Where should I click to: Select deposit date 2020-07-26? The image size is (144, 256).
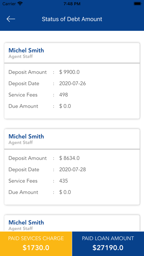(72, 83)
